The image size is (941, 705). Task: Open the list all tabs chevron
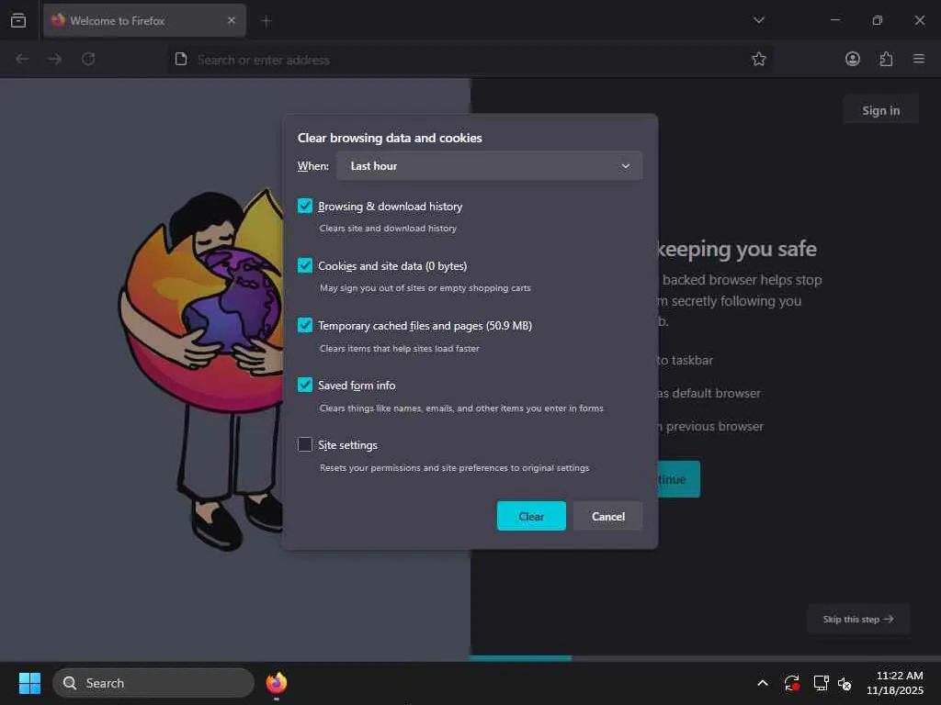[758, 20]
